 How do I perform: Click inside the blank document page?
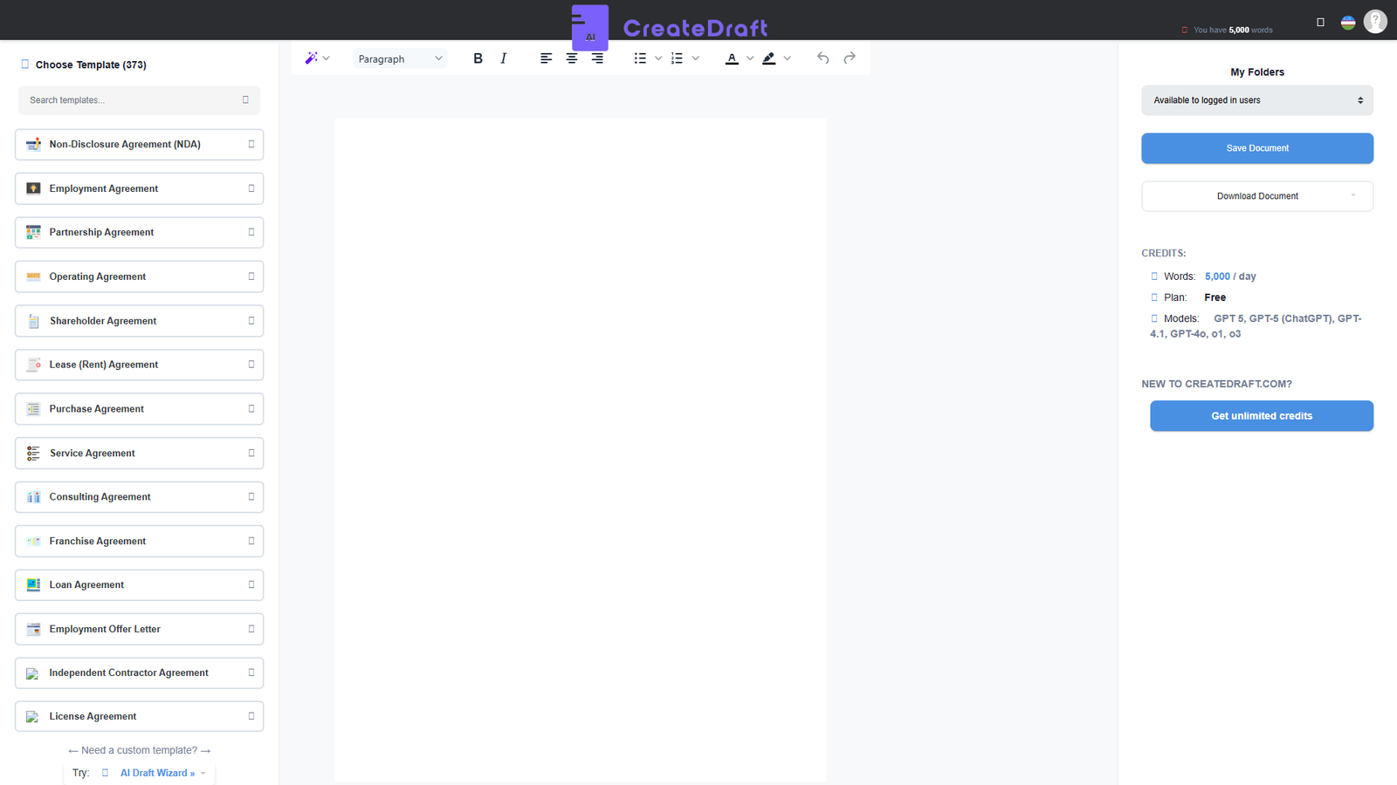tap(580, 450)
